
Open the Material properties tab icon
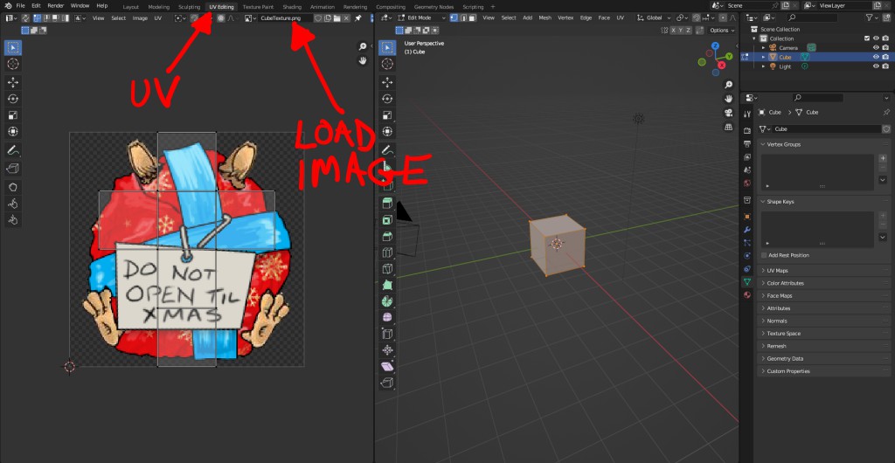click(x=746, y=295)
